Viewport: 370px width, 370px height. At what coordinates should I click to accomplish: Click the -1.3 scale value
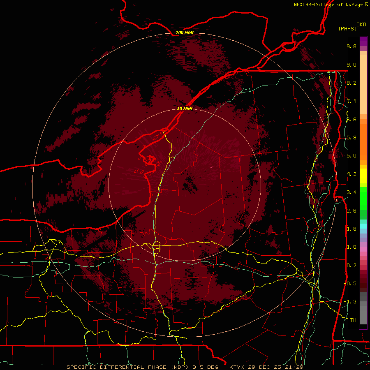tap(350, 302)
